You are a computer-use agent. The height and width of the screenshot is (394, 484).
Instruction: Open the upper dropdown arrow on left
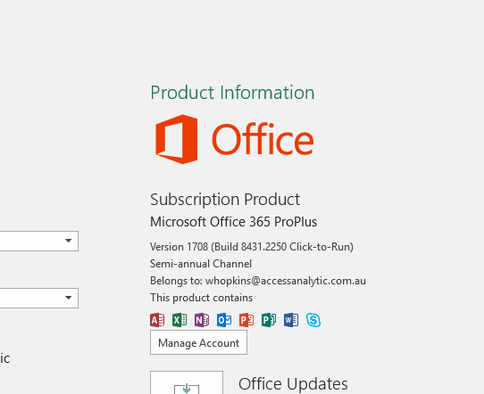[68, 241]
